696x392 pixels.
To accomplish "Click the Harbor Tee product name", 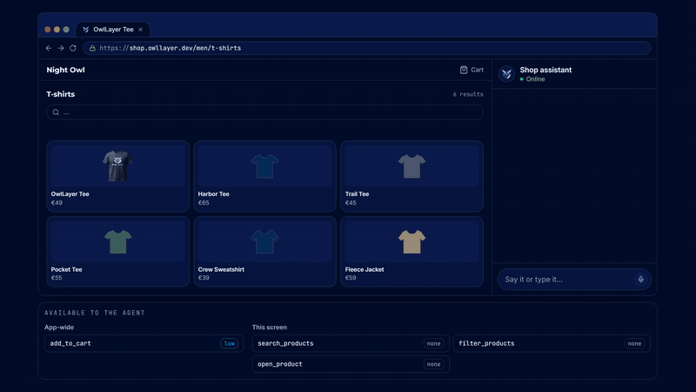I will click(213, 193).
